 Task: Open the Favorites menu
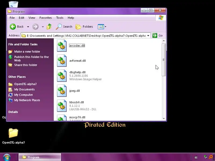46,18
